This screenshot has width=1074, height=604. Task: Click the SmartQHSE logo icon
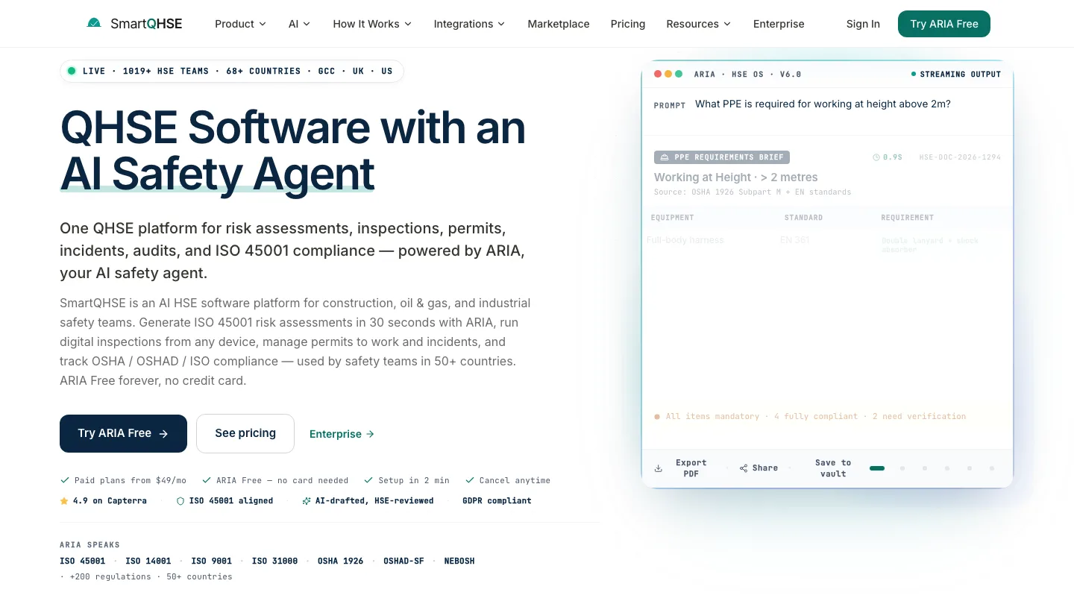94,23
